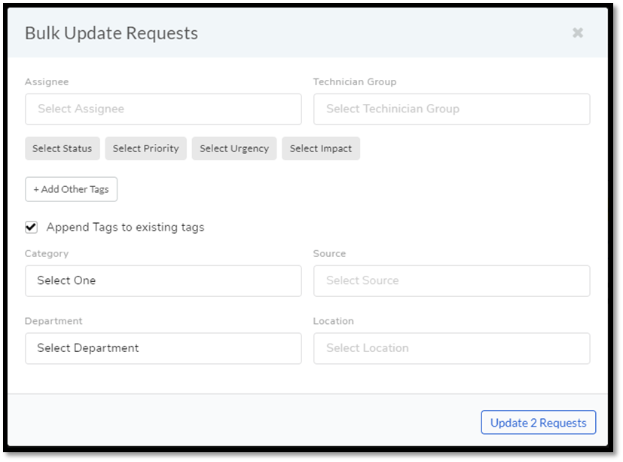Open the Select Source field

451,280
